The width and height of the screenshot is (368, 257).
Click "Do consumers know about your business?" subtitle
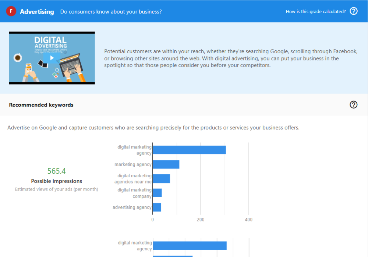pyautogui.click(x=111, y=12)
